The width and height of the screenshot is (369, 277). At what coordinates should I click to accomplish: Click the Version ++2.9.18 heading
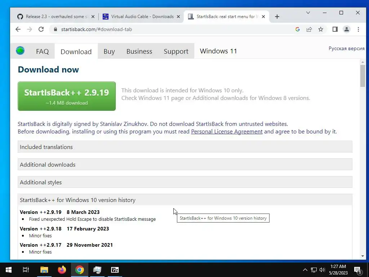tap(64, 229)
